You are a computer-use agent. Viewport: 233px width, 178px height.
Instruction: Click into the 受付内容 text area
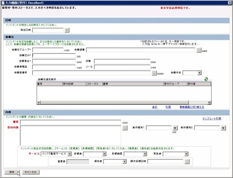point(70,135)
